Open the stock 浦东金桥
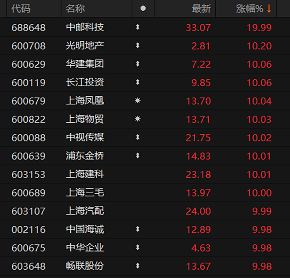Screen dimensions: 290x278 pyautogui.click(x=85, y=155)
